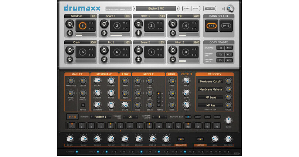Screen dimensions: 299x157
Task: Open the Trigger Key C5 selector
Action: click(130, 117)
